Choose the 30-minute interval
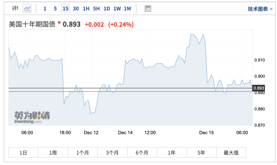Viewport: 277px width, 165px height. point(76,8)
